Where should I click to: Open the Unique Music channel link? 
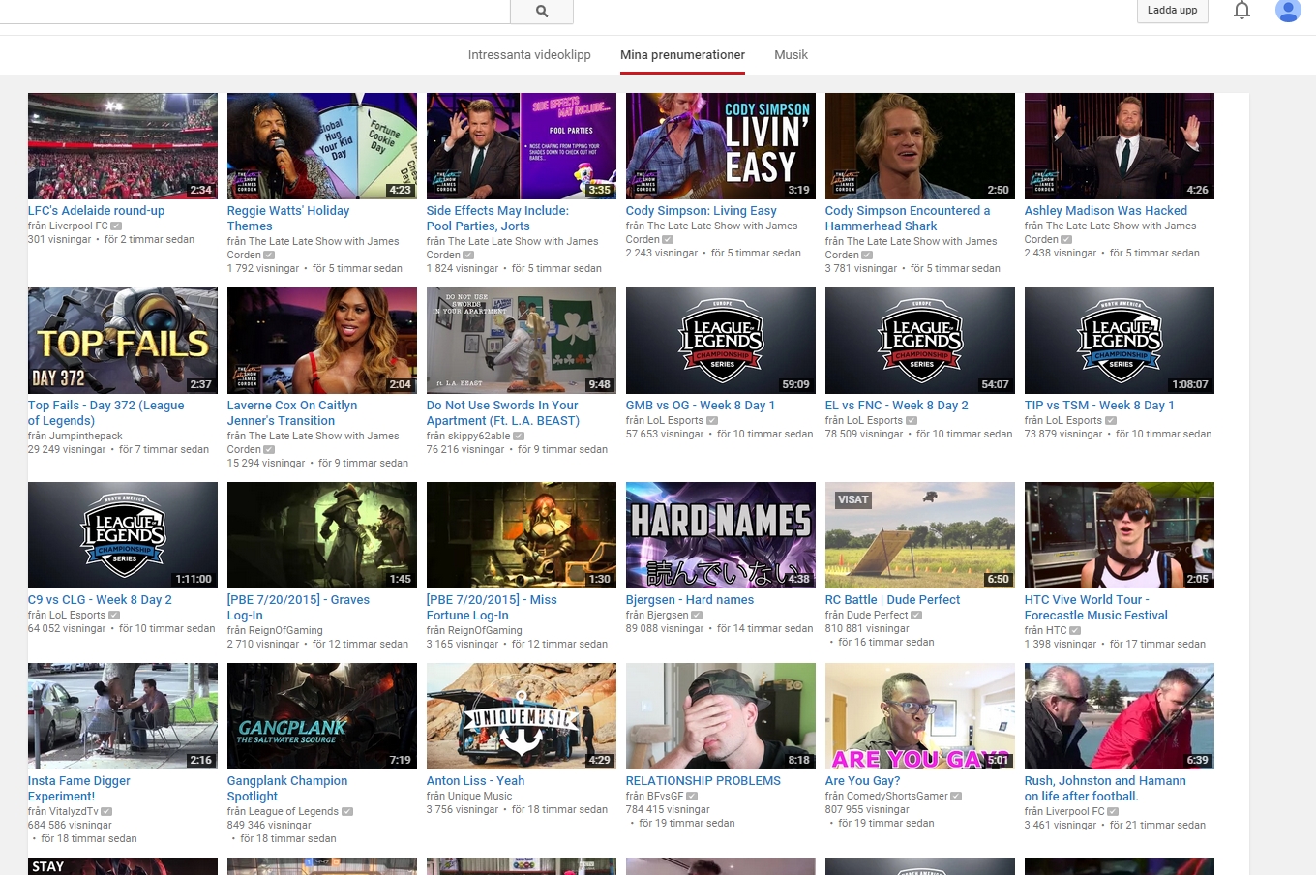[x=480, y=796]
